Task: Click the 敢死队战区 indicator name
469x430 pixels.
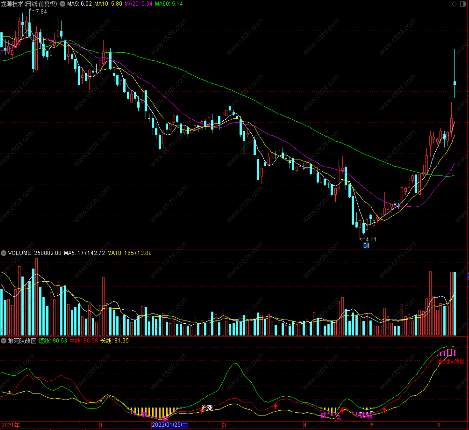Action: [x=22, y=341]
